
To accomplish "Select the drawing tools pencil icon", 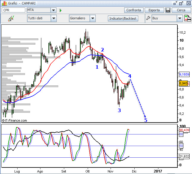I will pyautogui.click(x=11, y=18).
